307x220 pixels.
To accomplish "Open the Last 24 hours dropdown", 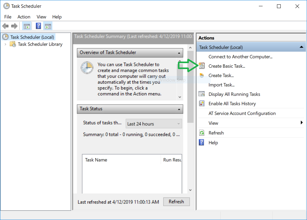I will click(153, 124).
